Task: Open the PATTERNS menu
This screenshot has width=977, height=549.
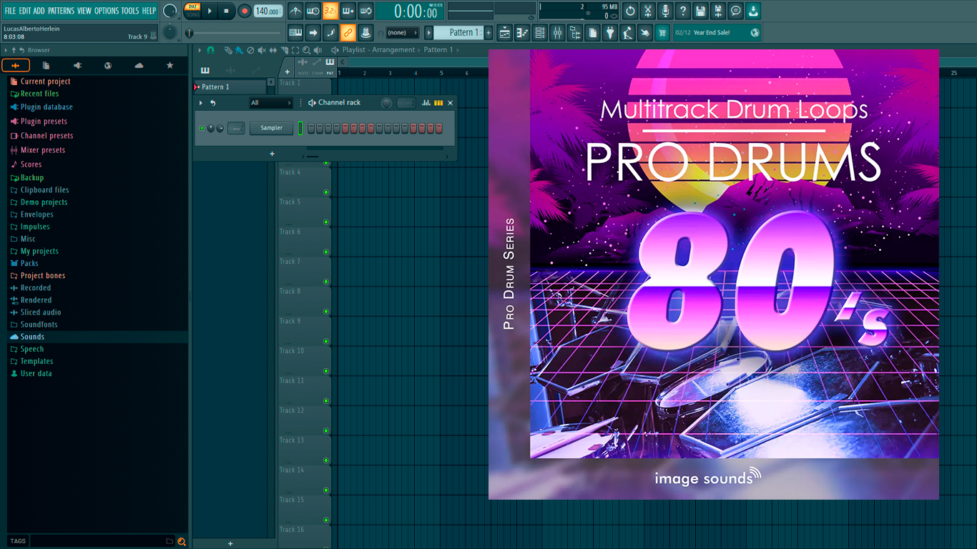Action: [61, 11]
